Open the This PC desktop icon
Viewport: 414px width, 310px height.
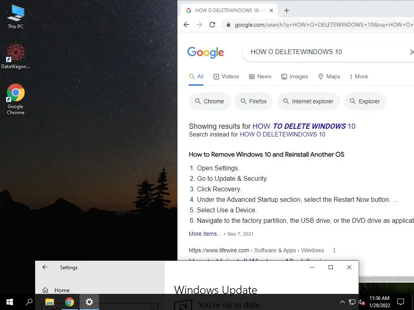tap(16, 17)
